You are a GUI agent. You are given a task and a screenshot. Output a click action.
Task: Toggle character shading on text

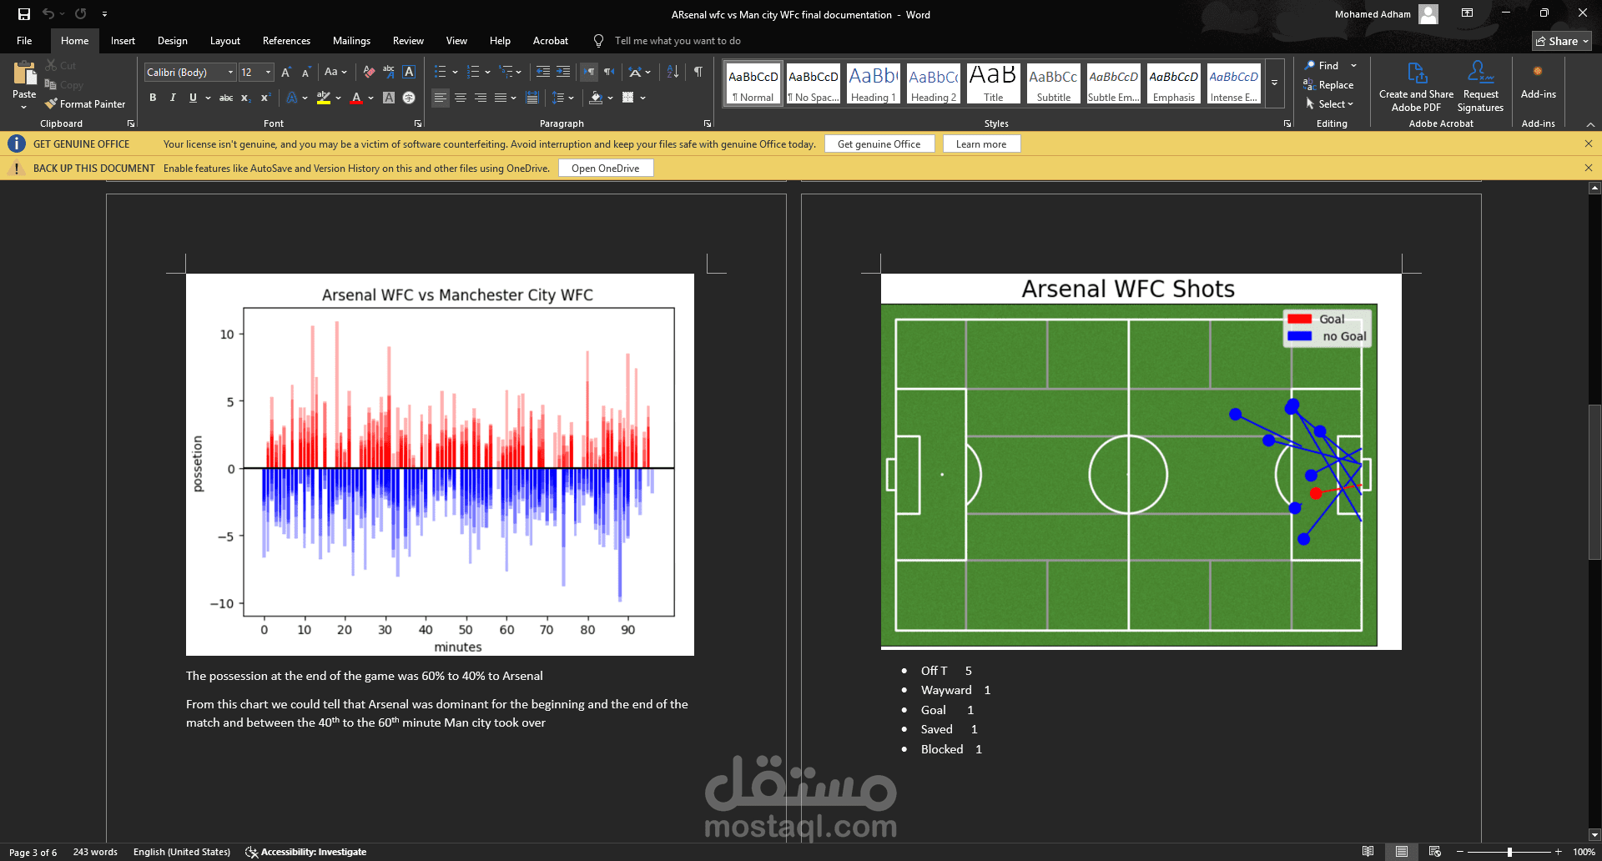coord(389,98)
